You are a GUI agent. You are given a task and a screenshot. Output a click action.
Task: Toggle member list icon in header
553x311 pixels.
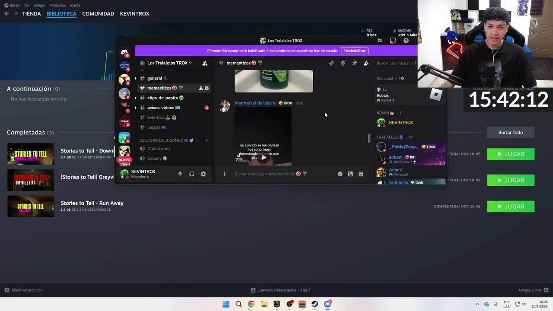pos(366,63)
